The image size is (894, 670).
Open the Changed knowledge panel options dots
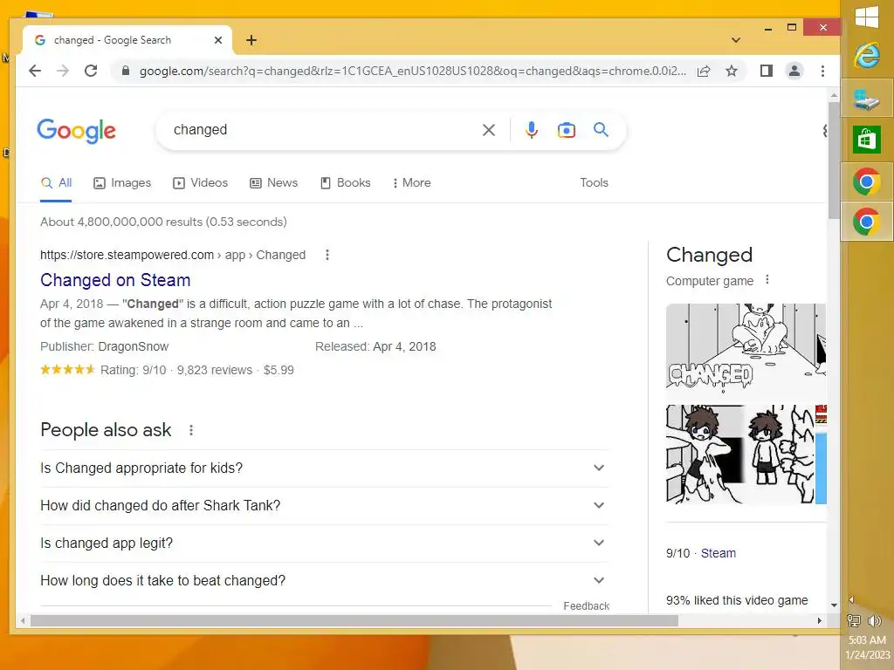pos(767,280)
